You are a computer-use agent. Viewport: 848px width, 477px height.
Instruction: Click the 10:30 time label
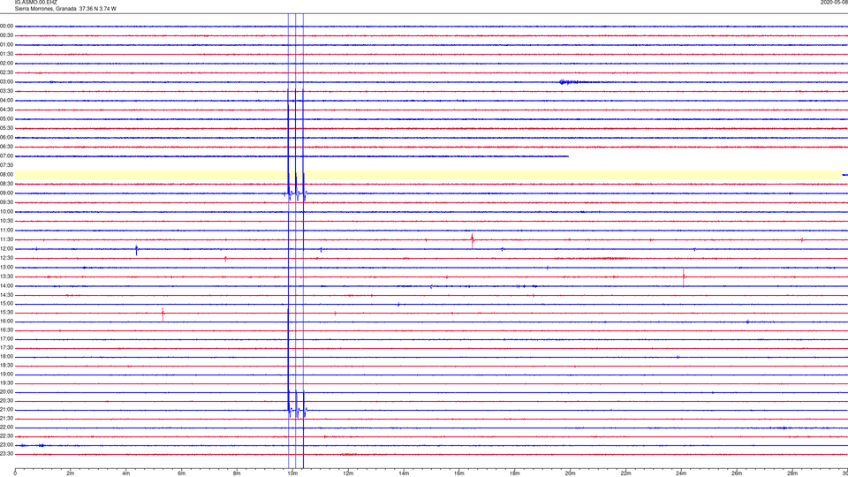pyautogui.click(x=6, y=221)
